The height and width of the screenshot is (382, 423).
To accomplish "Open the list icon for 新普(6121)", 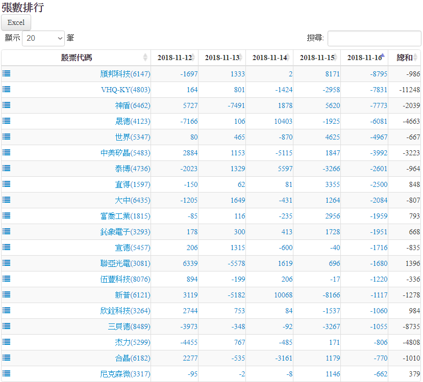I will click(x=6, y=294).
